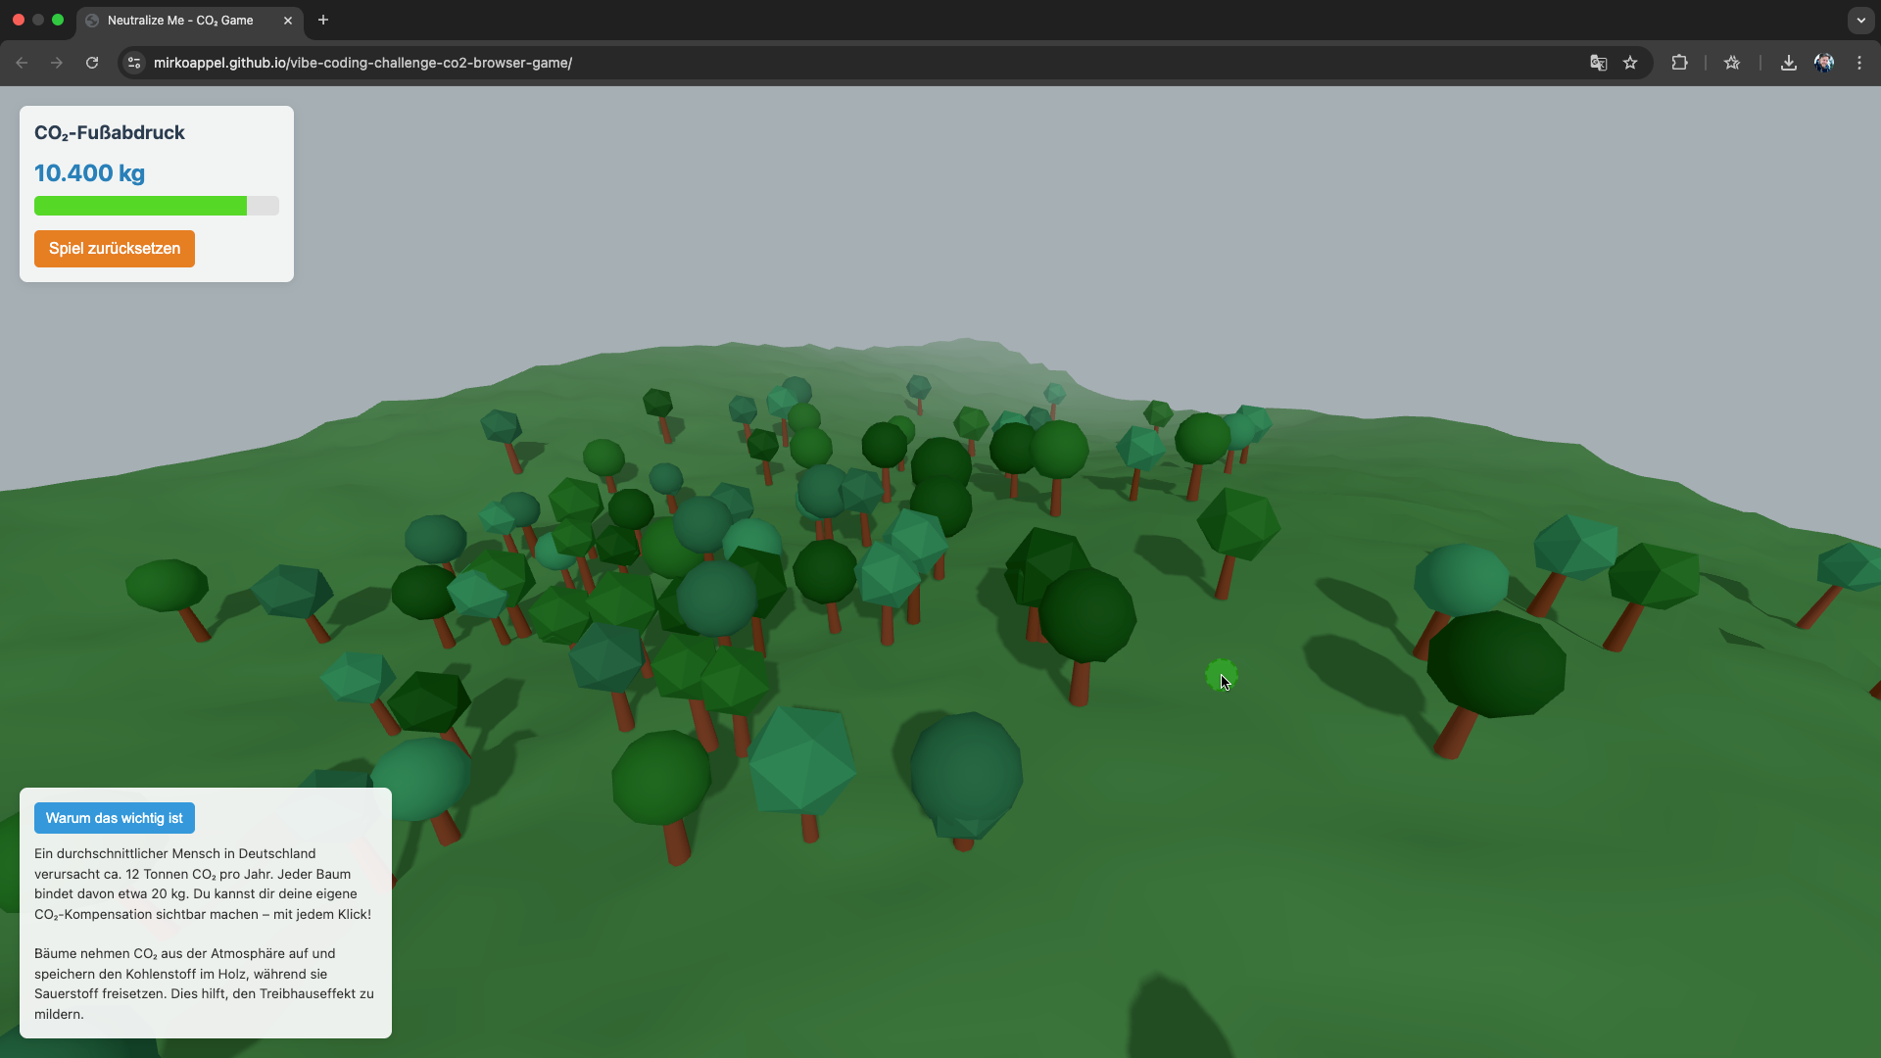Open the Chrome profile avatar

1824,63
